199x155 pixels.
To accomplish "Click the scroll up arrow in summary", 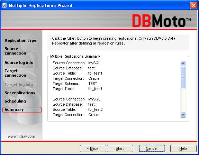I will (183, 63).
